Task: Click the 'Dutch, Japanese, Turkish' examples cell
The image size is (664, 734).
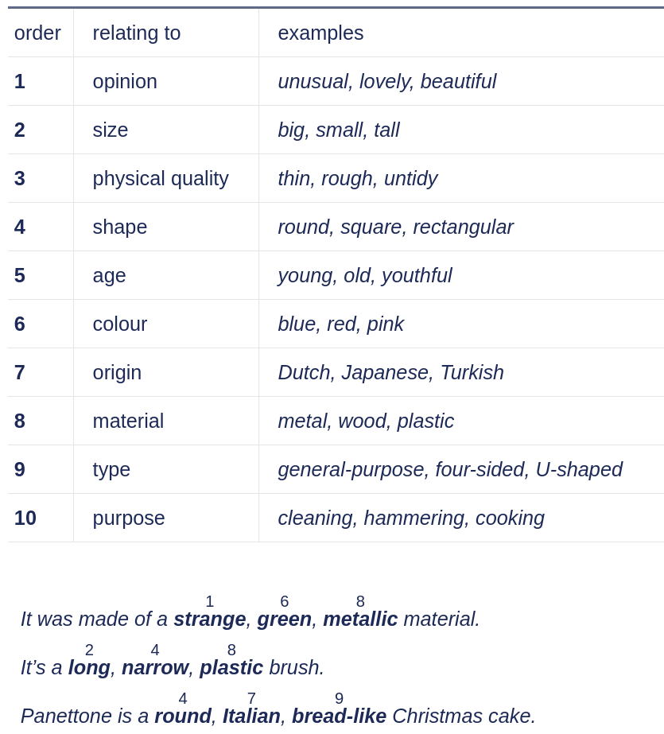Action: click(x=390, y=372)
